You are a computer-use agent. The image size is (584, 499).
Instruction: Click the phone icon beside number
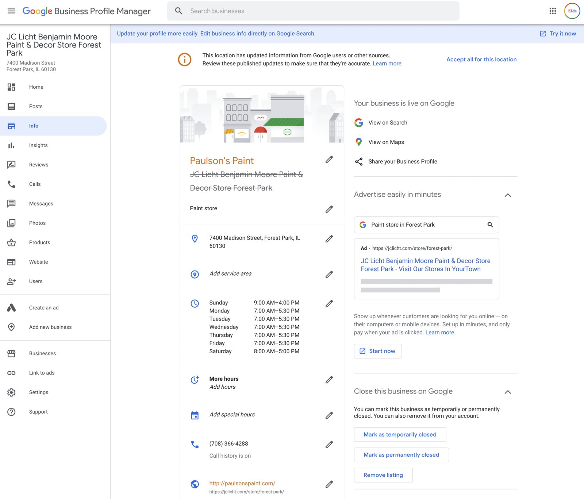tap(195, 444)
